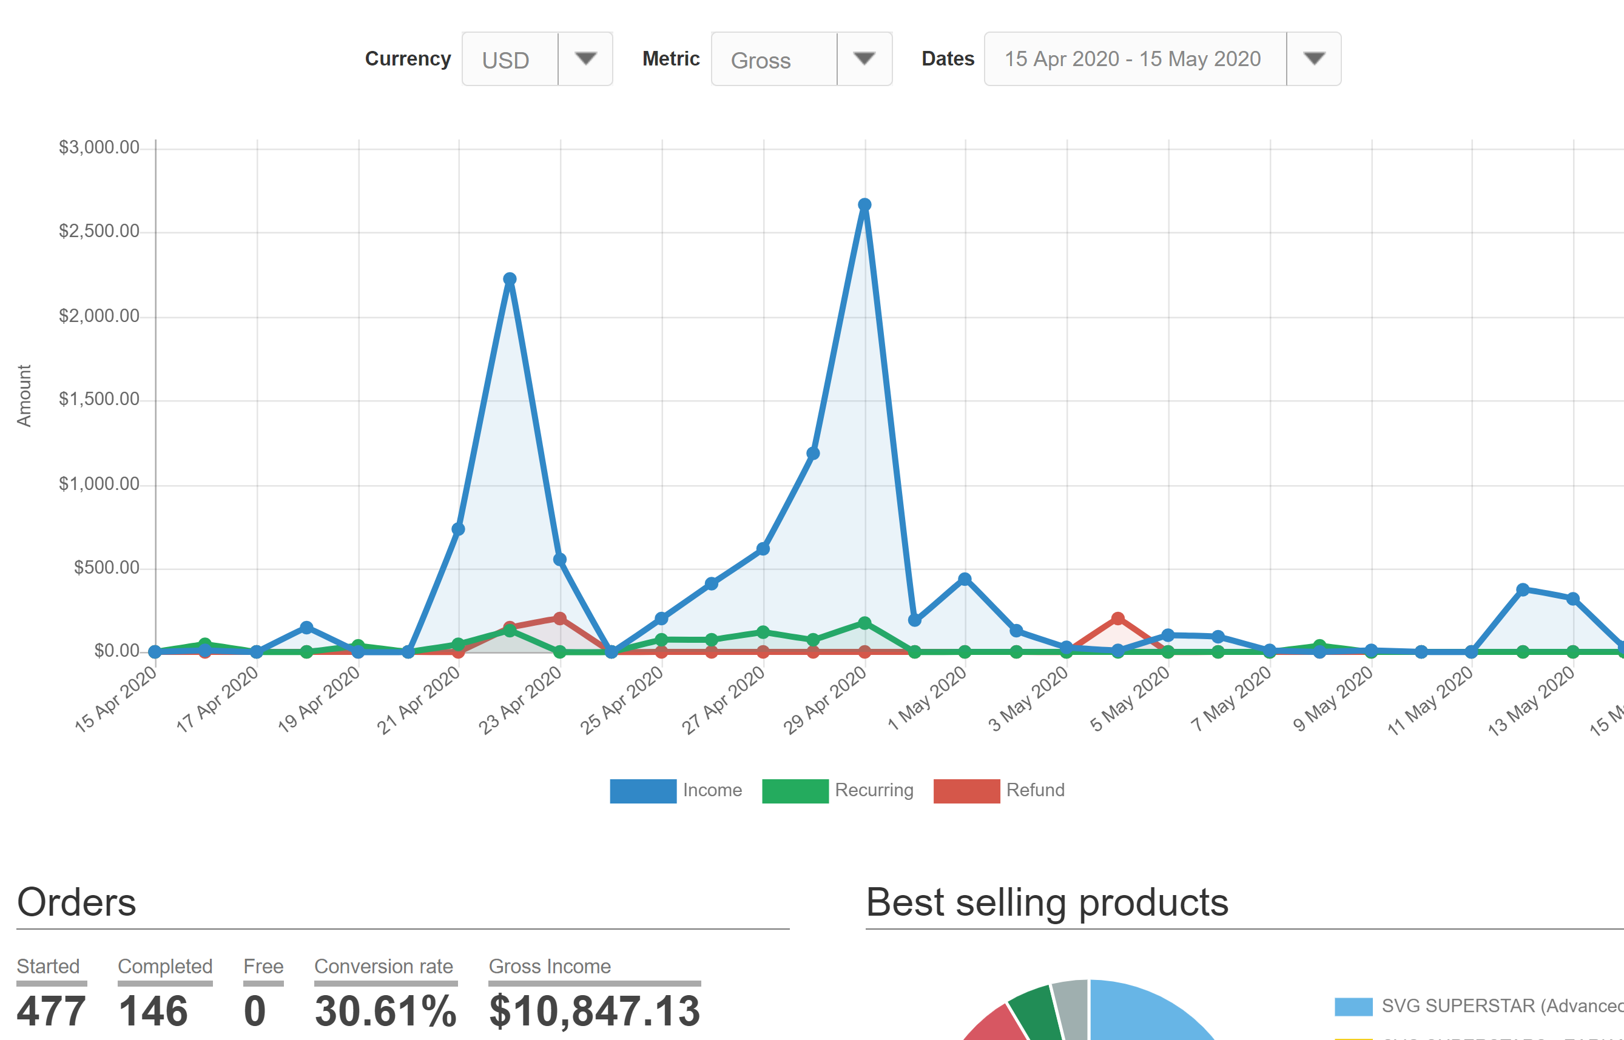Click the Income peak point on 22 Apr
1624x1040 pixels.
tap(510, 279)
